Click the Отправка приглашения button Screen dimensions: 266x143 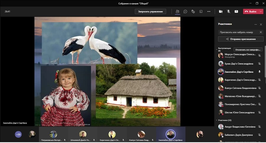(241, 39)
